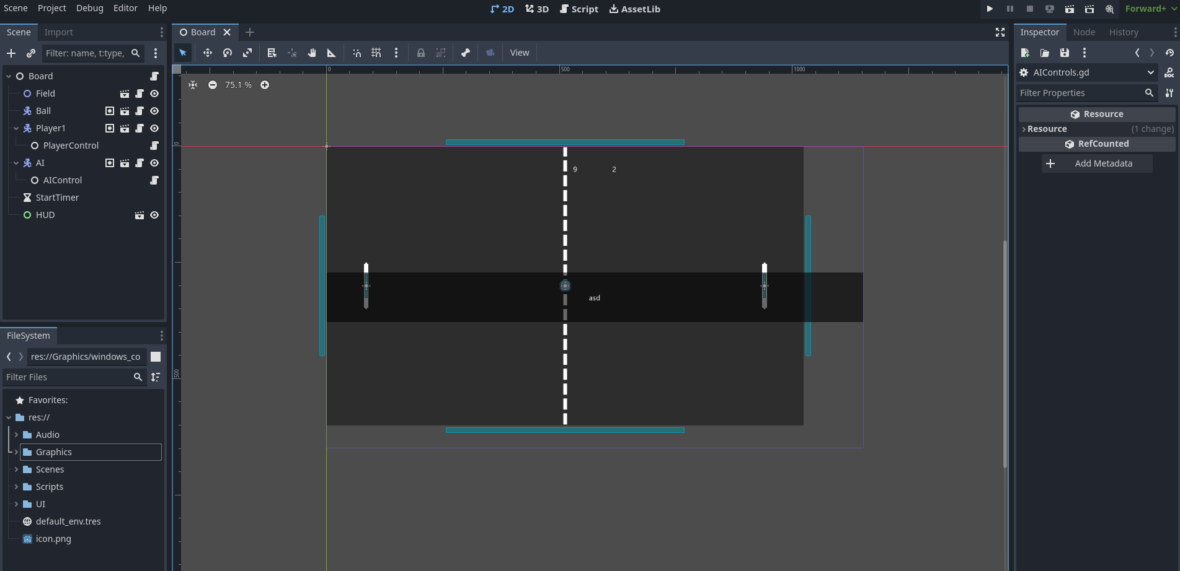Click the Filter Properties search field

(x=1080, y=93)
